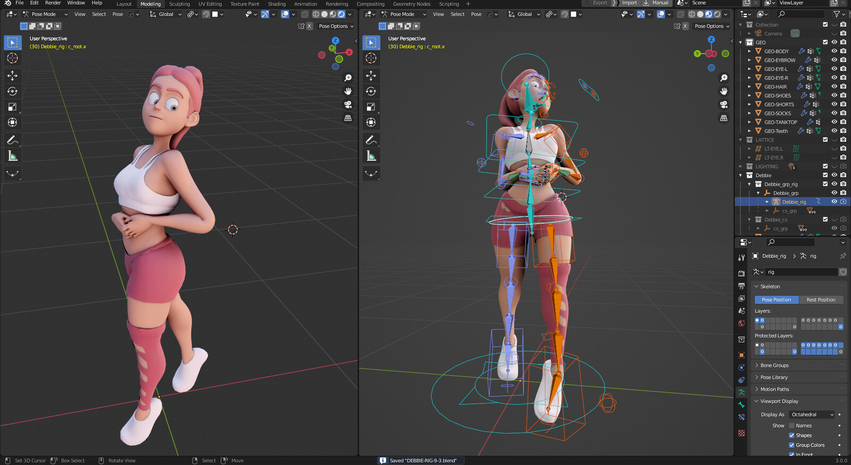Open the Object properties tab
This screenshot has height=465, width=851.
(741, 355)
